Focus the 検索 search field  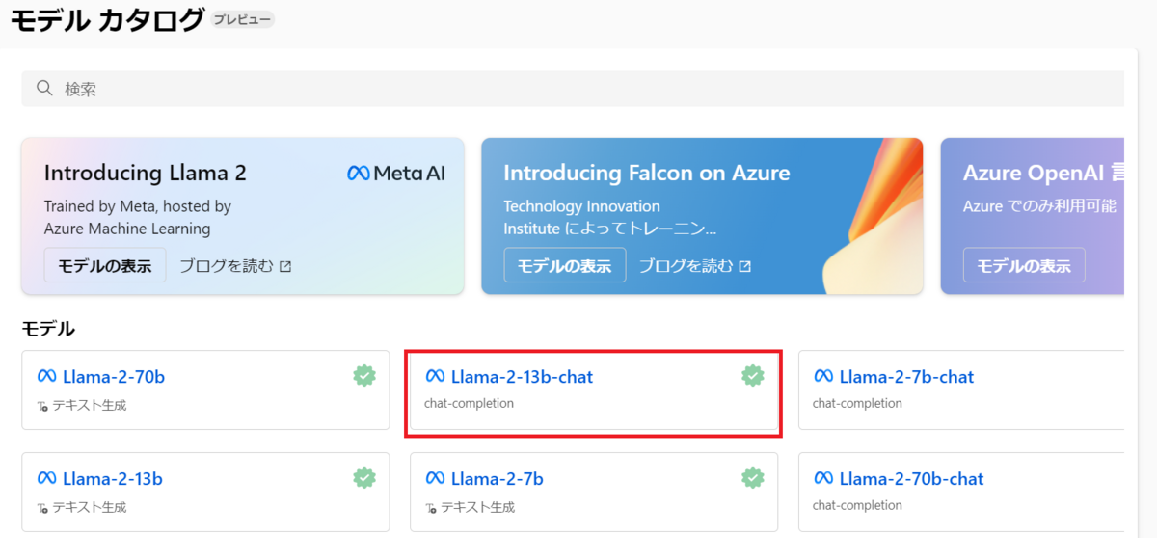[573, 89]
